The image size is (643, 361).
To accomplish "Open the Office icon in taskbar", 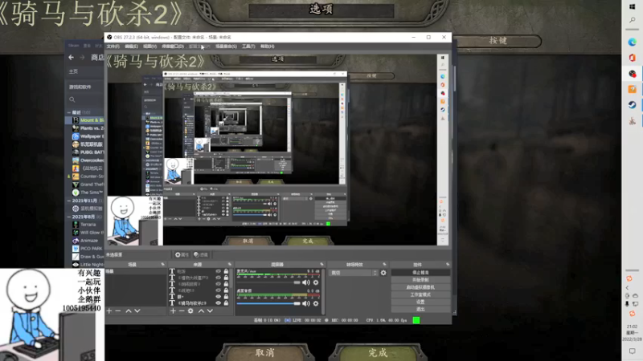I will 632,58.
